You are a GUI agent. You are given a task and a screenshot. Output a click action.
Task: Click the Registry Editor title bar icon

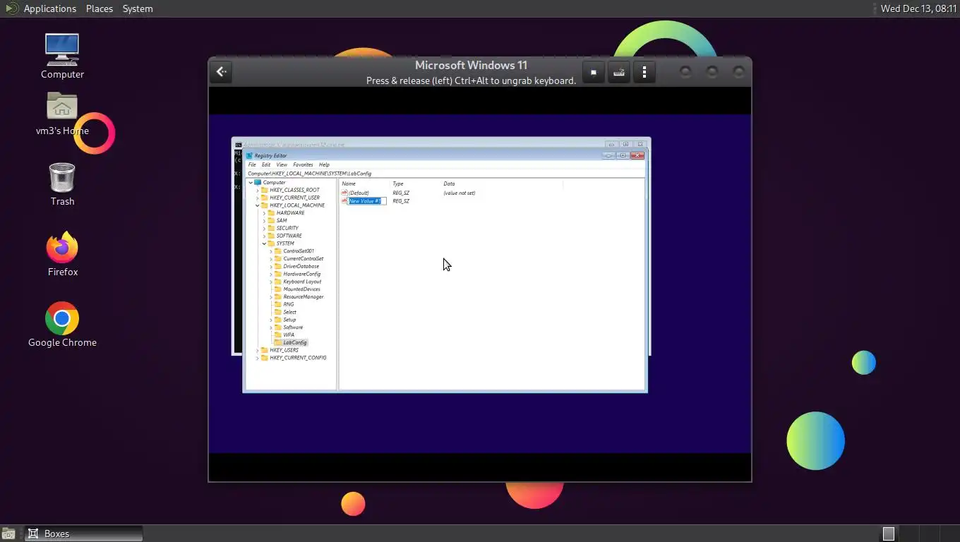tap(249, 155)
